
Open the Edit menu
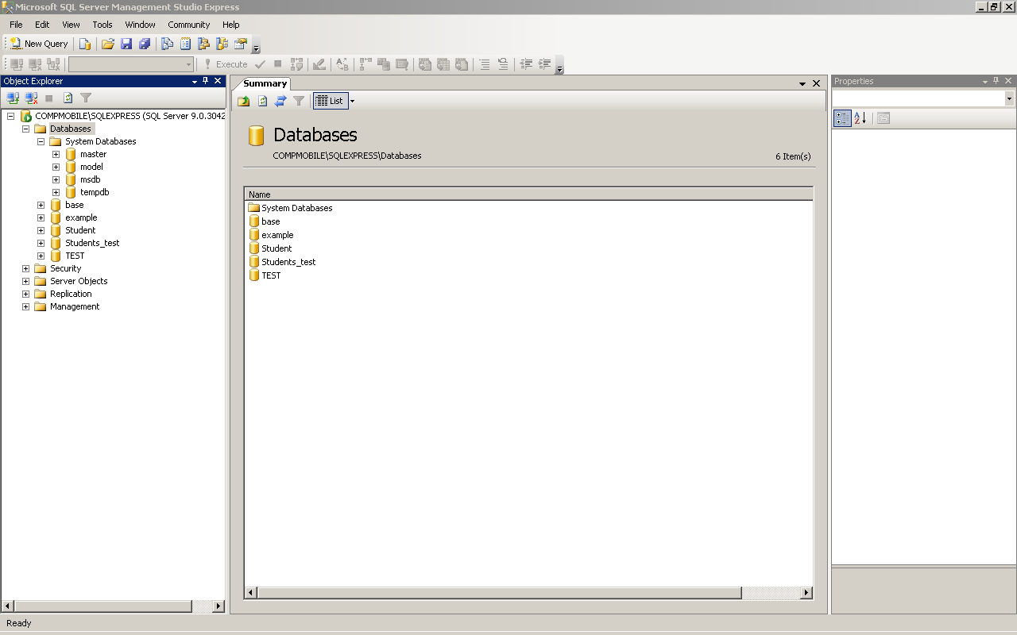click(x=42, y=25)
